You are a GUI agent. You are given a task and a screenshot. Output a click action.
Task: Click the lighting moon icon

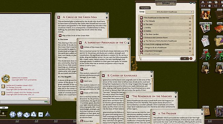[203, 6]
